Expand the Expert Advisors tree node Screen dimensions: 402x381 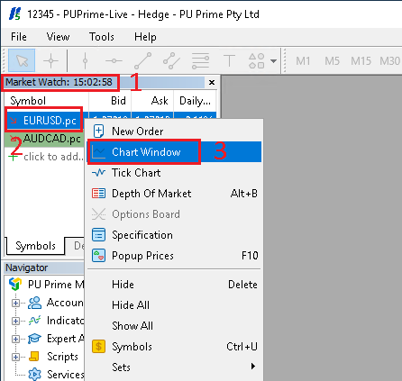click(x=15, y=339)
